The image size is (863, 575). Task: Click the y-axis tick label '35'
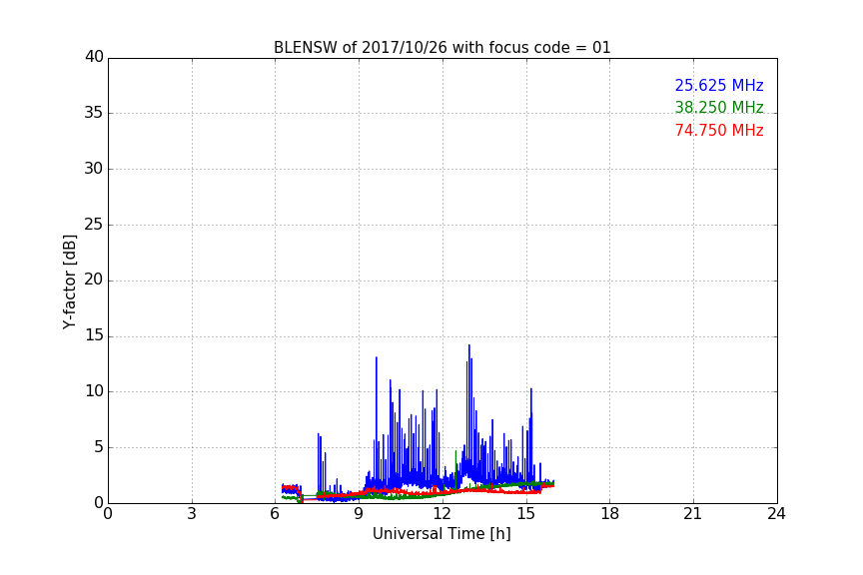(x=94, y=113)
